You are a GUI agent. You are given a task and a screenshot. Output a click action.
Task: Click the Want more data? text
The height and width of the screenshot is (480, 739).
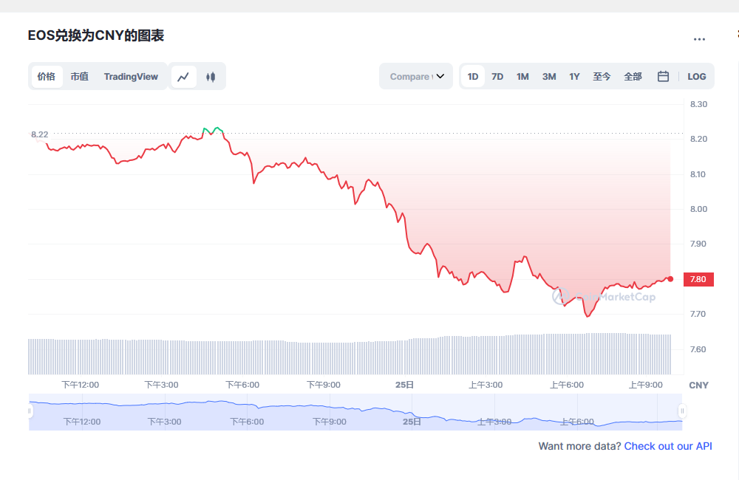point(579,446)
